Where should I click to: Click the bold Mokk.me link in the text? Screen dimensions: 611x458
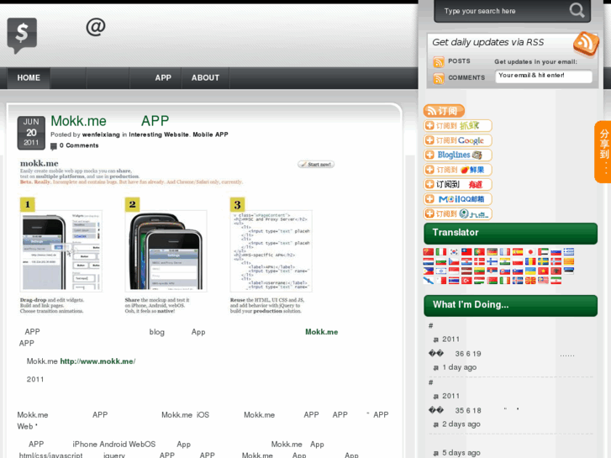(322, 332)
